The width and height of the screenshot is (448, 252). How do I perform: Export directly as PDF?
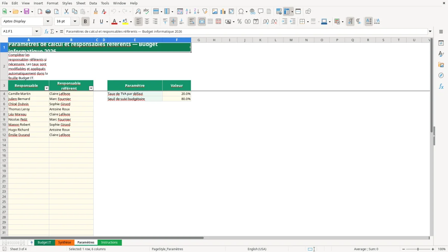point(40,12)
